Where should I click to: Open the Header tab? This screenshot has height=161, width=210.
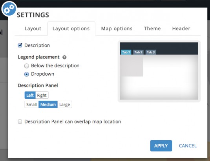(181, 29)
